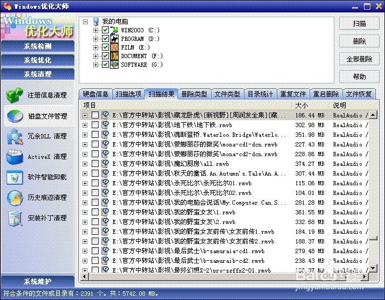The width and height of the screenshot is (385, 300).
Task: Click file icon of 我的野蛮女友\1.rmvb row
Action: [105, 212]
